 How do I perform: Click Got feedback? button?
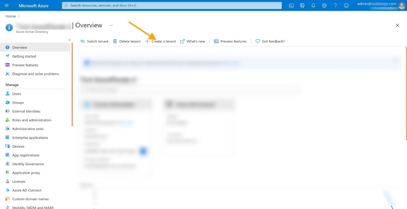click(270, 41)
